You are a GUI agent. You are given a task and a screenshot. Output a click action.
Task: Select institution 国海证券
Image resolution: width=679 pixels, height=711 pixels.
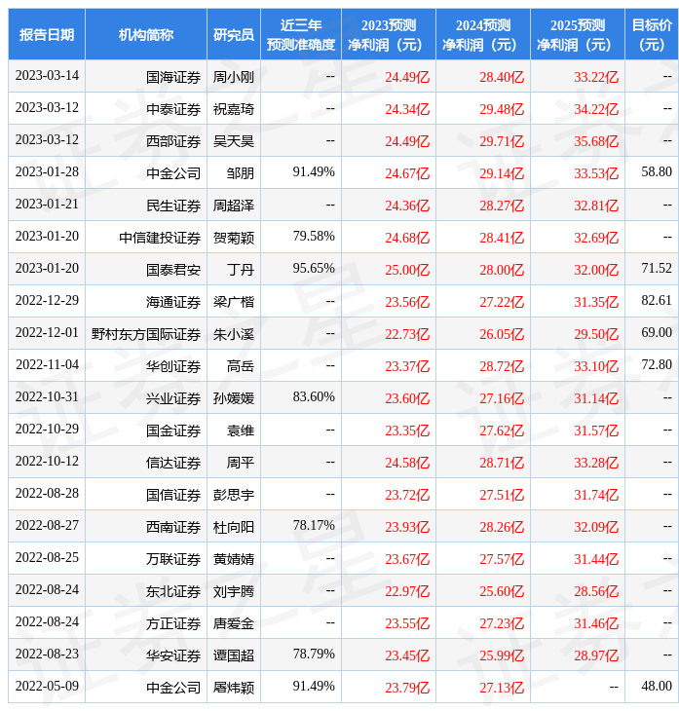point(173,77)
